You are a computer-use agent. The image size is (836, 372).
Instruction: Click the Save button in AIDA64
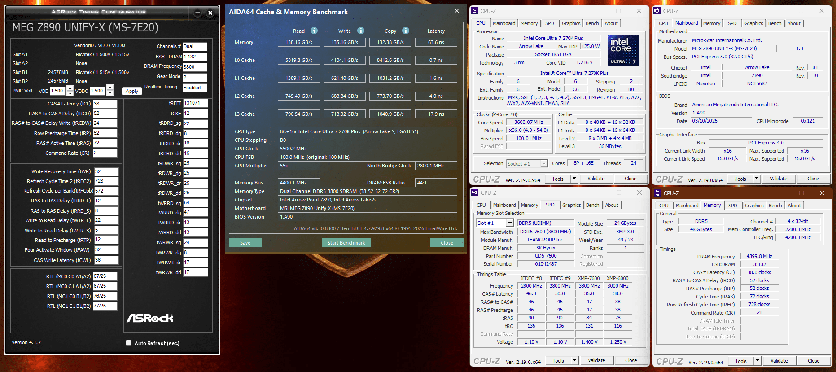[245, 243]
